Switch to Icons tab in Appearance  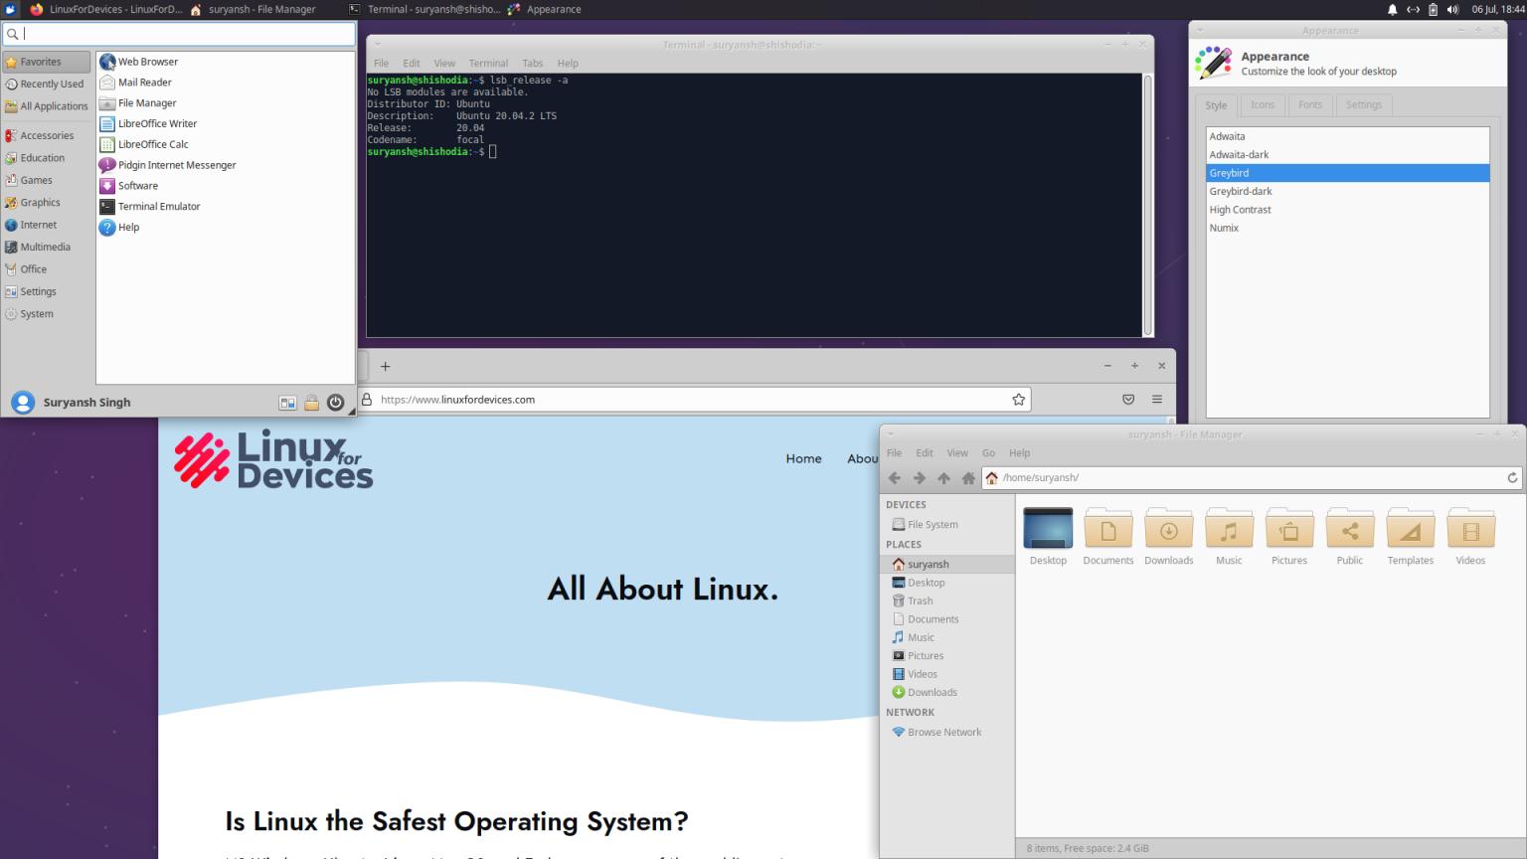(1263, 104)
